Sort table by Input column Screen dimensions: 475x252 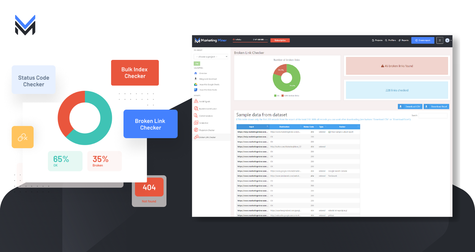click(253, 127)
